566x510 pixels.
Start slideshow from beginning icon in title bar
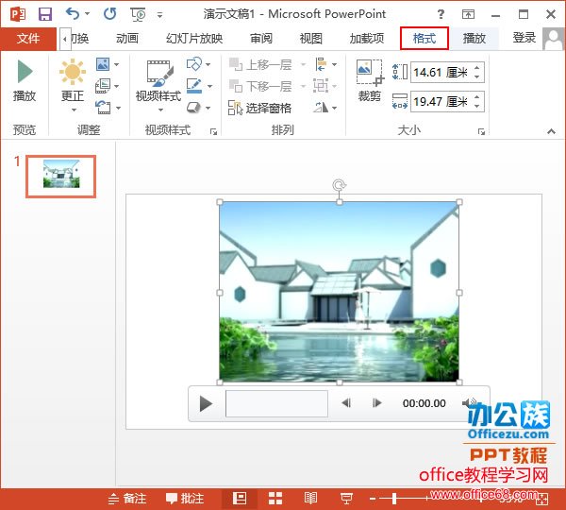[139, 14]
